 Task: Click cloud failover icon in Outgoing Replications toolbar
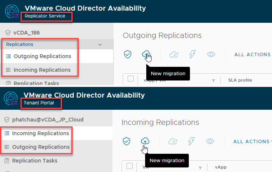point(174,55)
